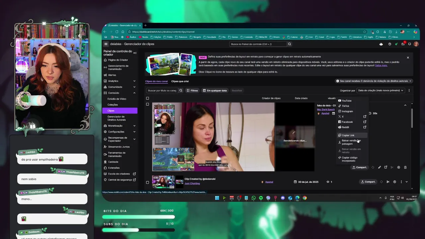Collapse the creator dashboard sidebar arrow

[135, 53]
